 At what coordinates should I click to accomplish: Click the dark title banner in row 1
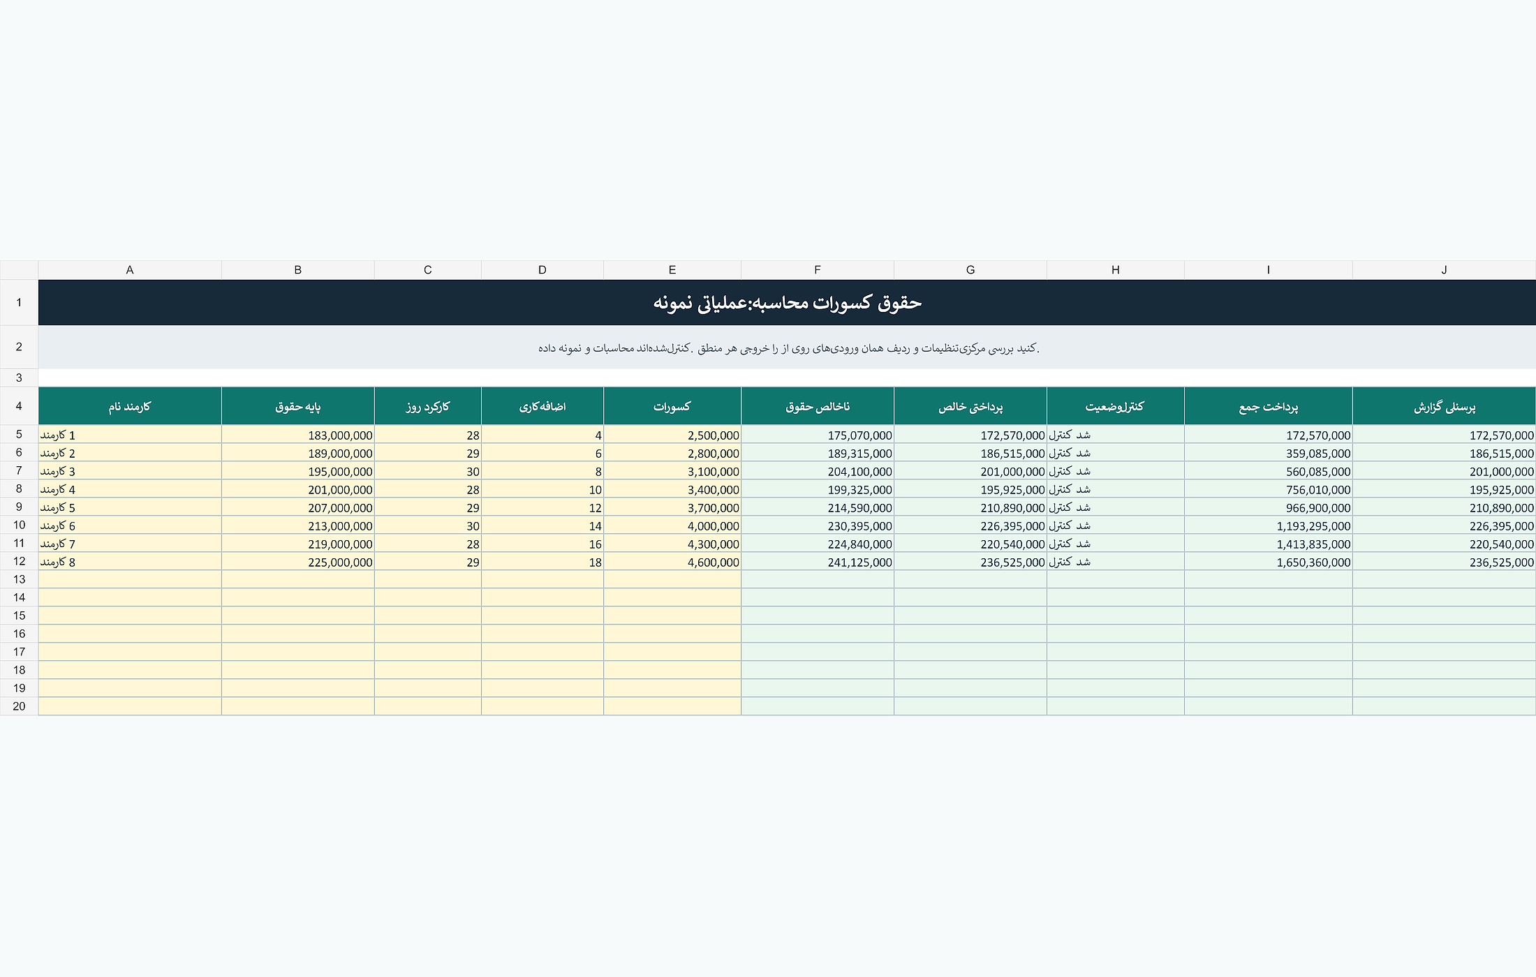click(787, 303)
